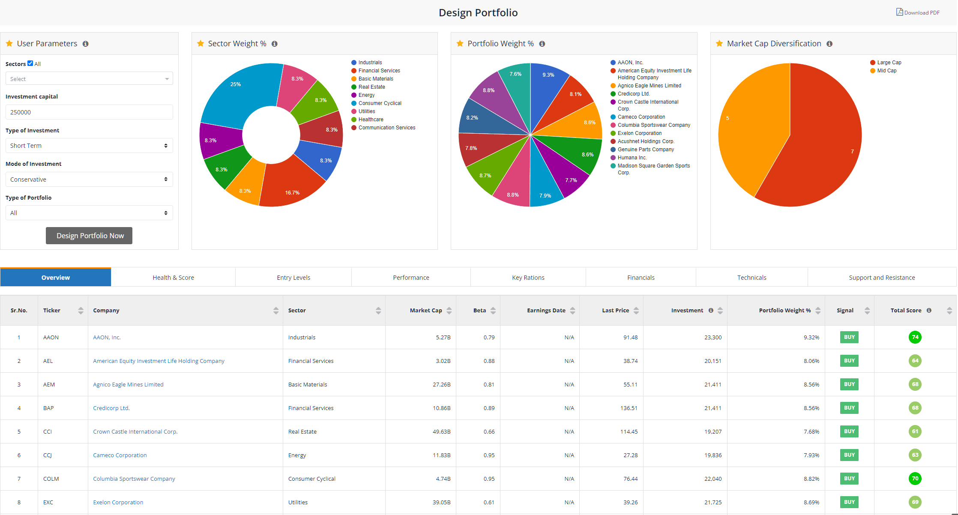958x515 pixels.
Task: Click the star icon beside Sector Weight %
Action: pos(200,43)
